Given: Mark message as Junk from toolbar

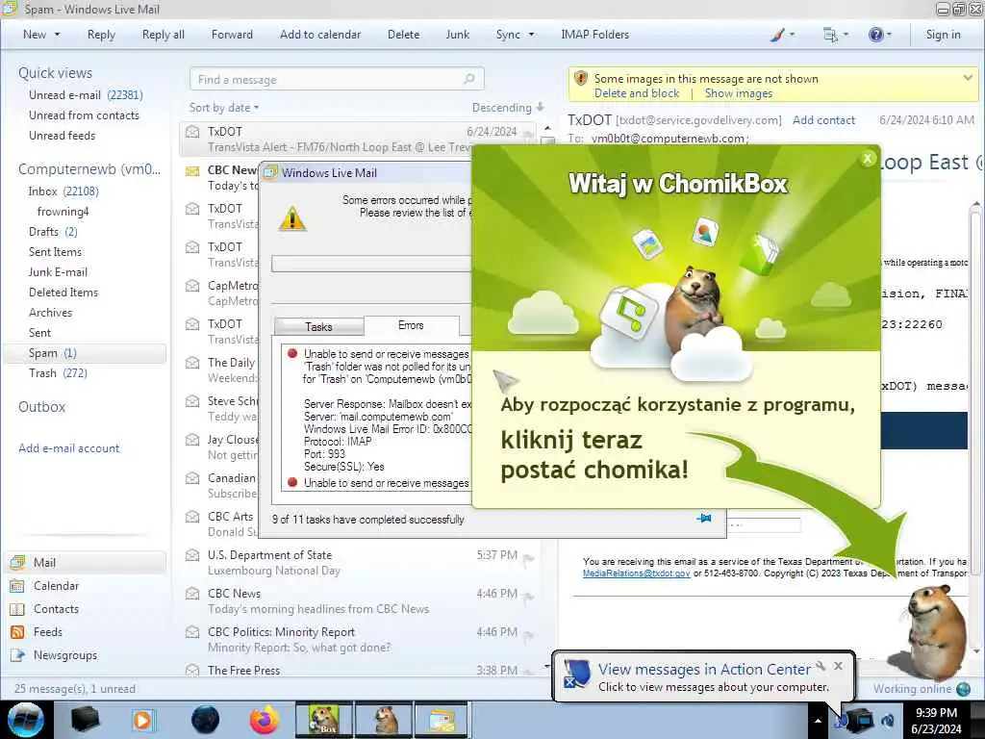Looking at the screenshot, I should [457, 35].
